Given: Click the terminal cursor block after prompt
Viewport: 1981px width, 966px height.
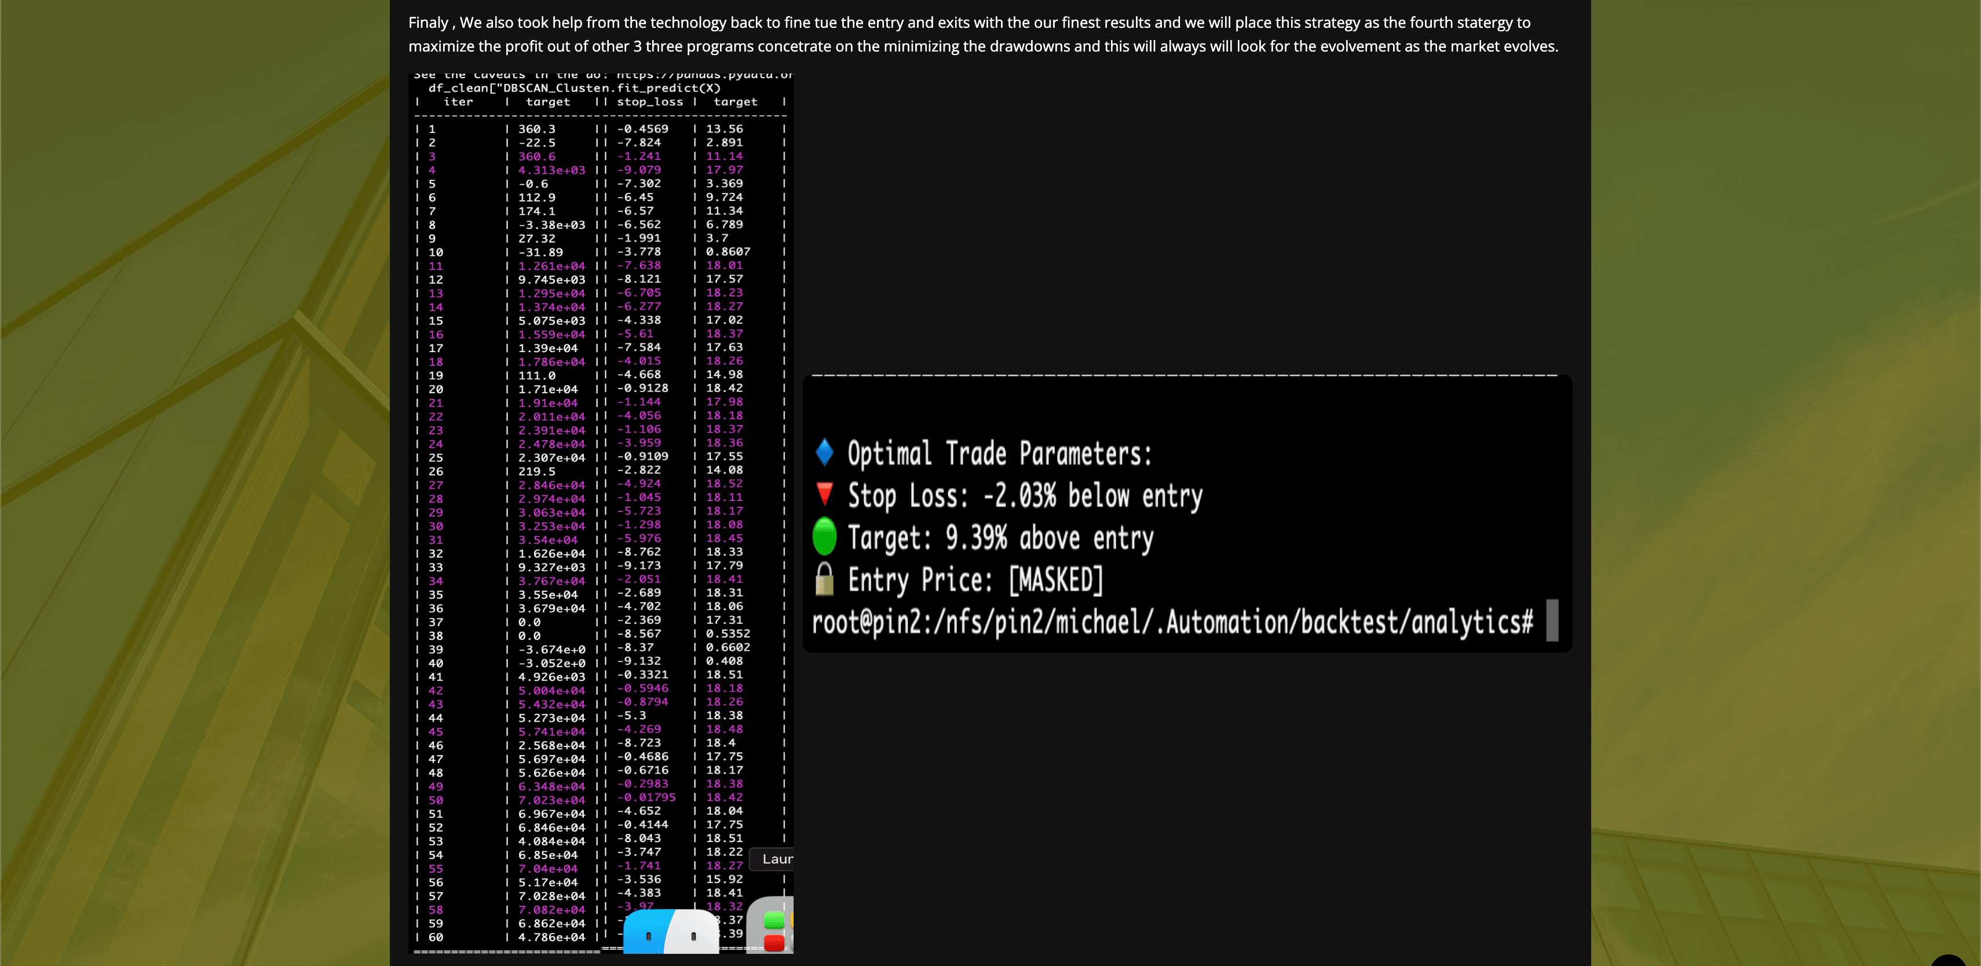Looking at the screenshot, I should click(1552, 620).
